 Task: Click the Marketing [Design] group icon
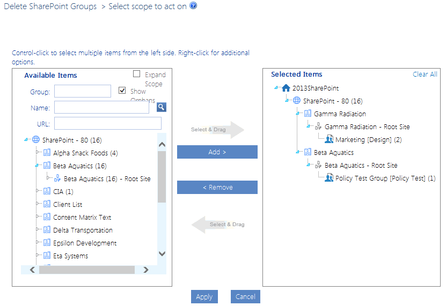(329, 140)
